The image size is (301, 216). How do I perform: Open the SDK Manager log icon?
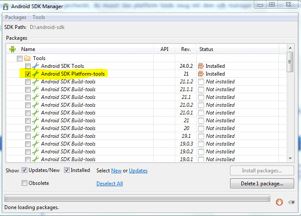pos(291,202)
